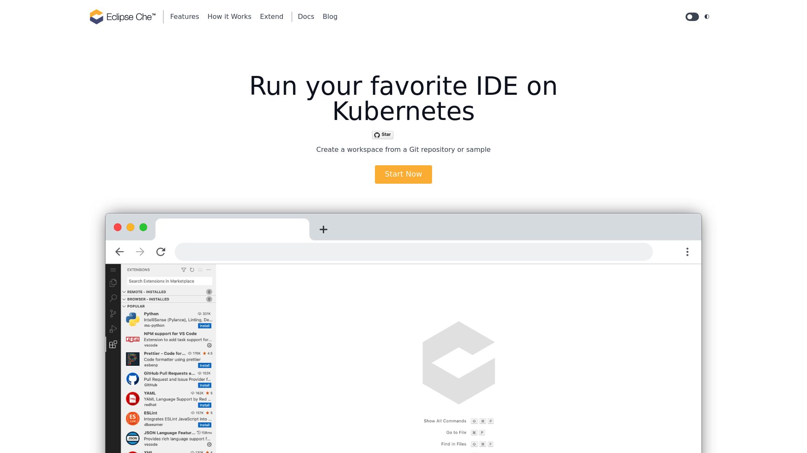Install the YAML extension
This screenshot has height=453, width=807.
tap(205, 405)
